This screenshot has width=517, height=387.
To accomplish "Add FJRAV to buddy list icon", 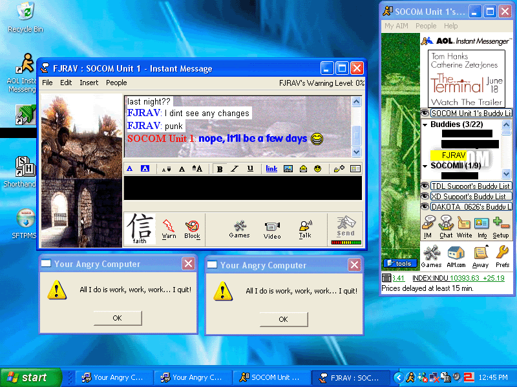I will click(x=339, y=169).
